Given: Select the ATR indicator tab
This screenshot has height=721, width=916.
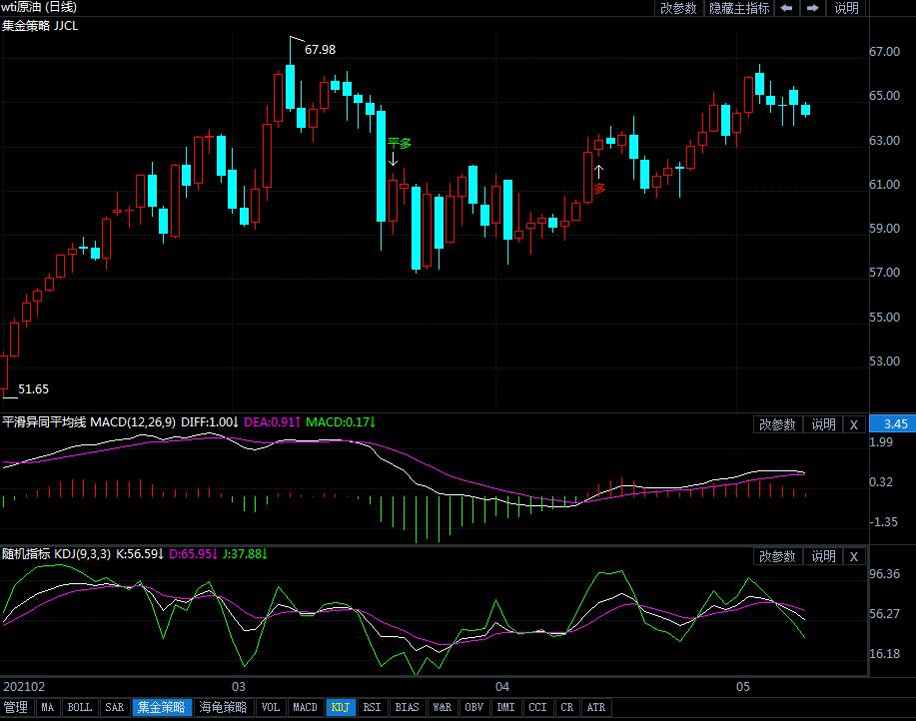Looking at the screenshot, I should coord(595,707).
